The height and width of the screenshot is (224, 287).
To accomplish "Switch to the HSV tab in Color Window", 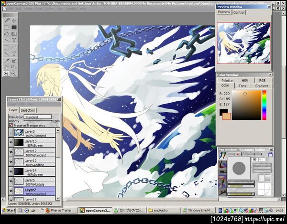I will [245, 81].
